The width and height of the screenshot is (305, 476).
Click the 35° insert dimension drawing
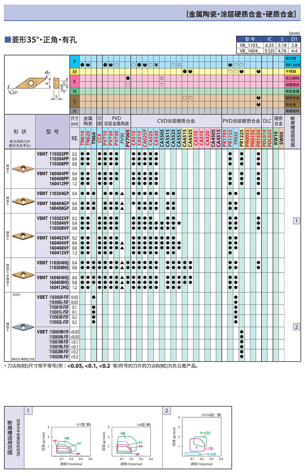coord(36,84)
